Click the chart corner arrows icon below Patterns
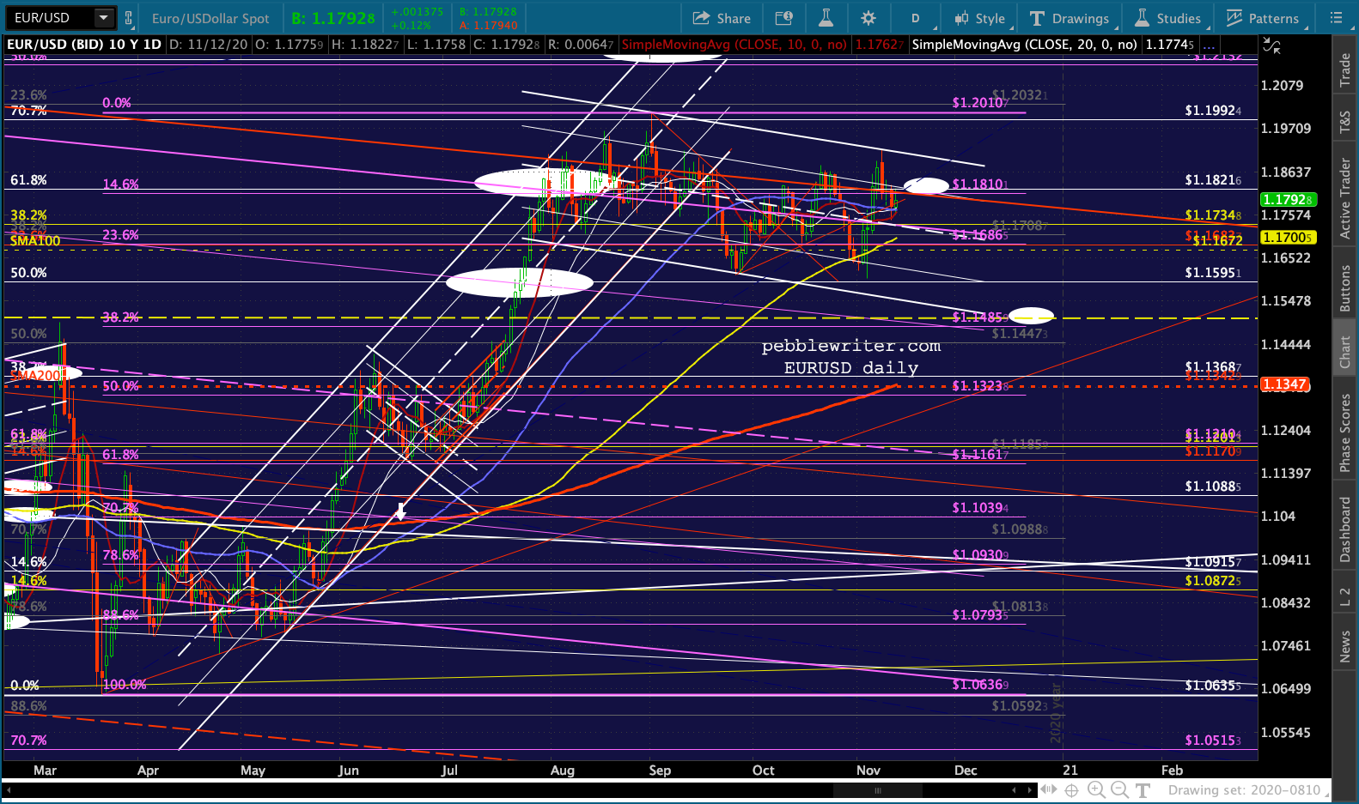This screenshot has width=1359, height=804. [x=1272, y=46]
